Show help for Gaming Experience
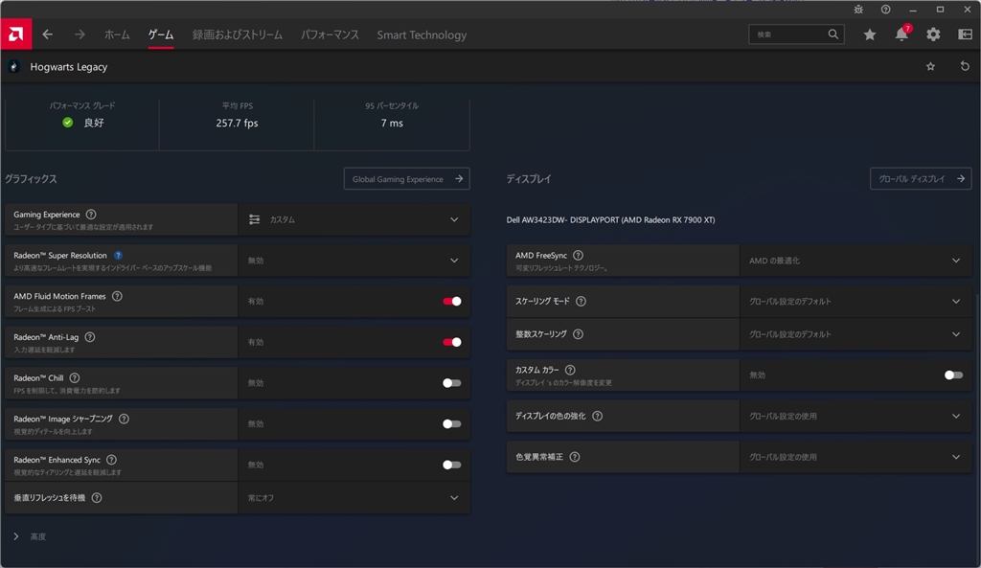 coord(91,215)
